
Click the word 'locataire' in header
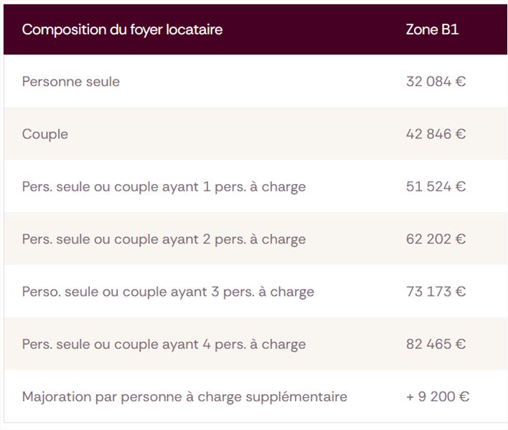tap(194, 29)
